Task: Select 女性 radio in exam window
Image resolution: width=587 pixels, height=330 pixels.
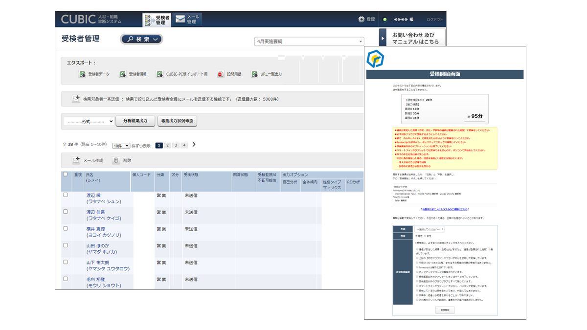Action: tap(425, 236)
